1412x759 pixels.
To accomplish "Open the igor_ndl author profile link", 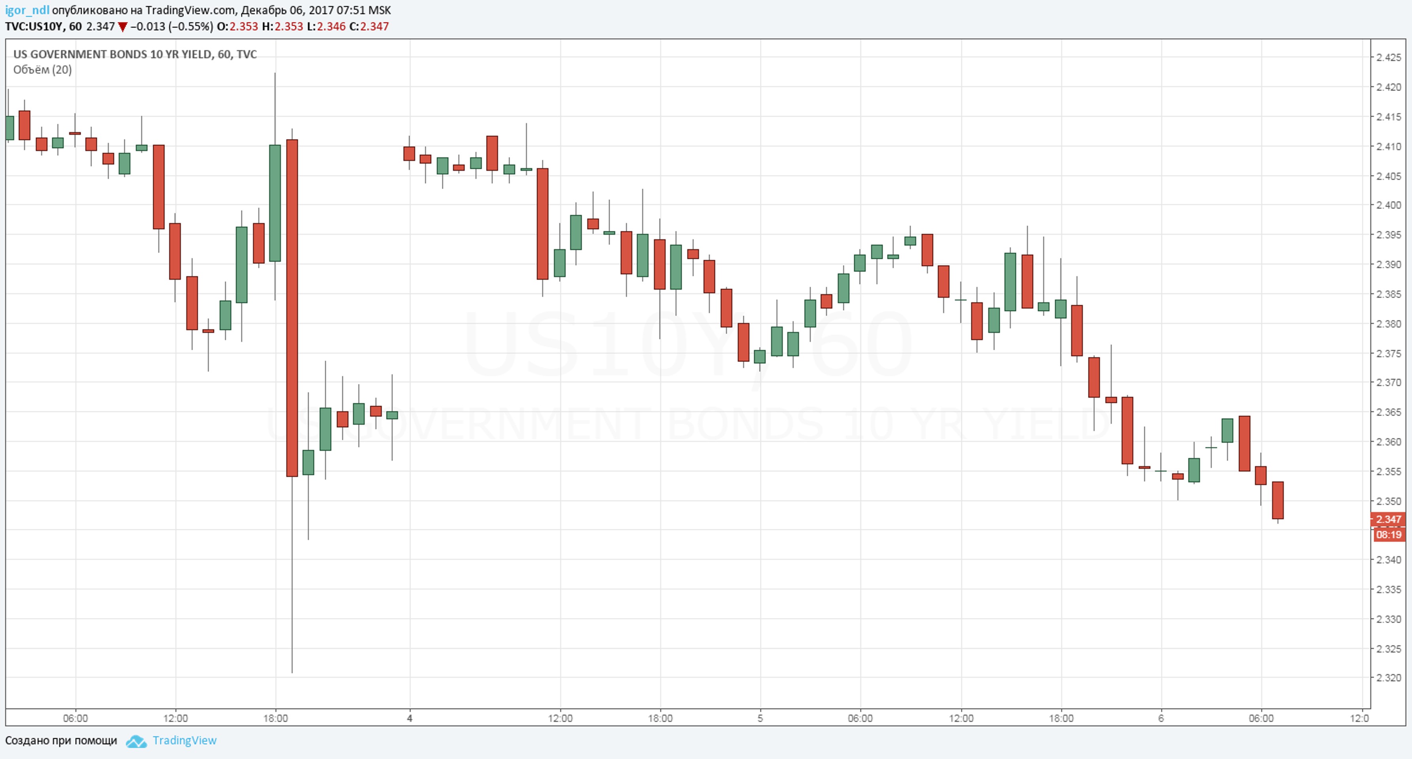I will pyautogui.click(x=27, y=10).
